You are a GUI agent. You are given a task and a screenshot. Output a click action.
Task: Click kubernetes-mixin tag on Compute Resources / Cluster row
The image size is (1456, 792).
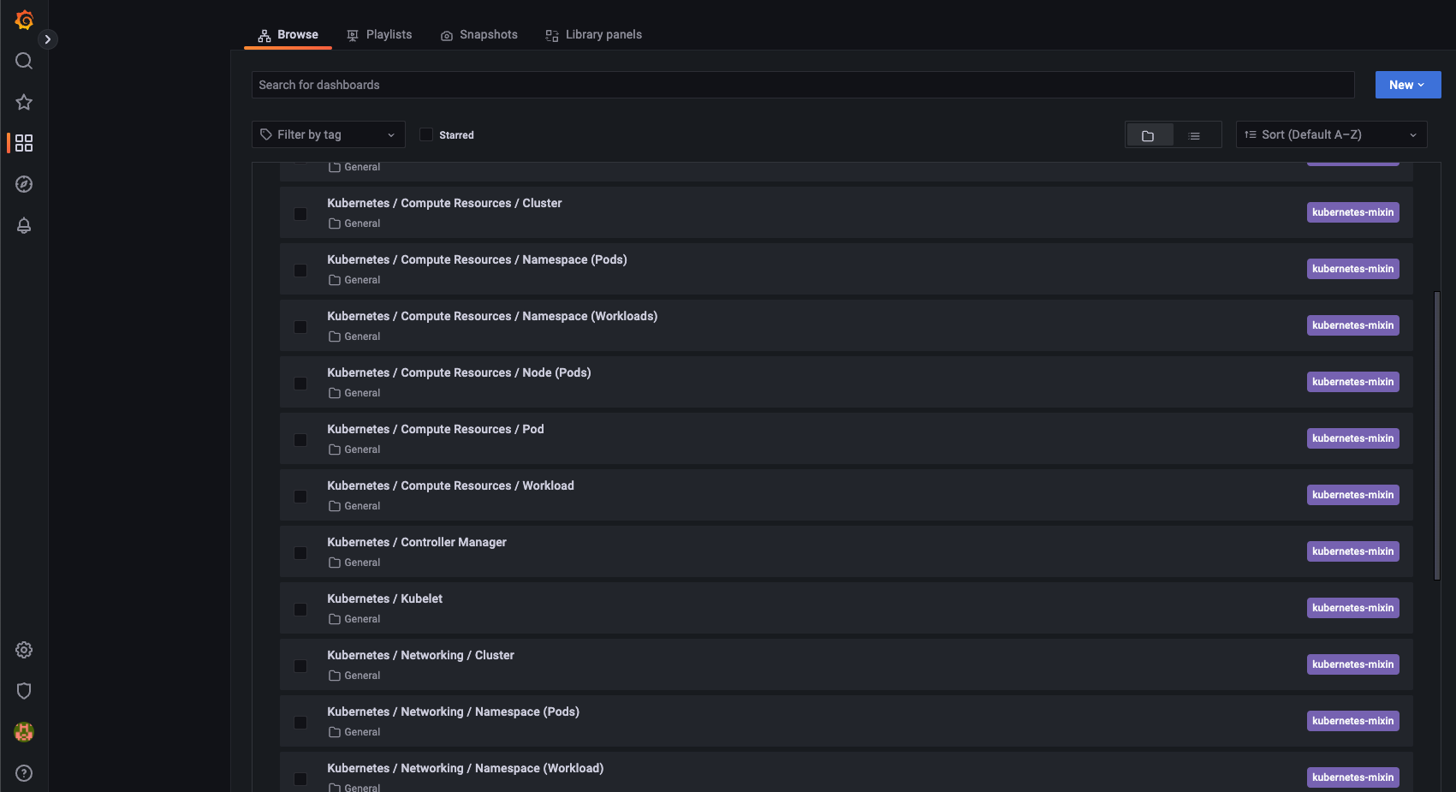coord(1352,212)
